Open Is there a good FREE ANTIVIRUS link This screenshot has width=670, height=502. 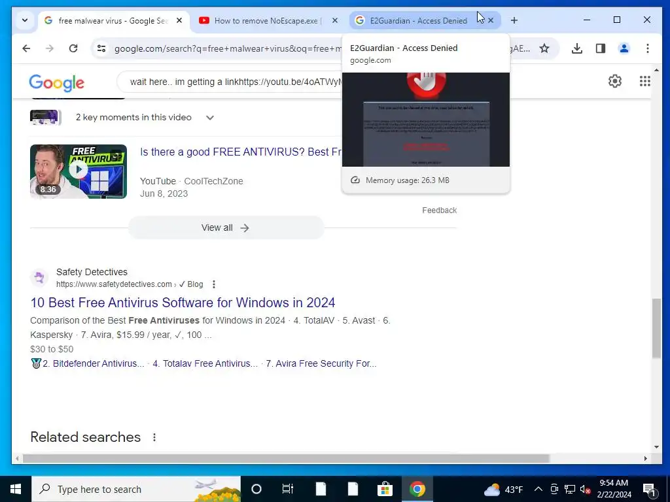pyautogui.click(x=241, y=152)
